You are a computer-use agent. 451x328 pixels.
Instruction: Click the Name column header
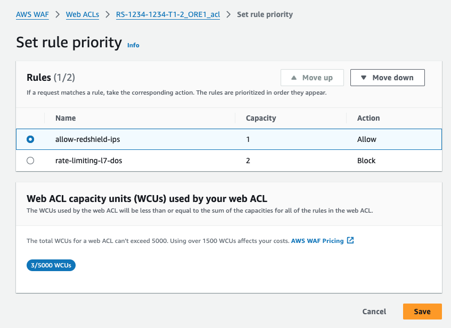coord(65,118)
